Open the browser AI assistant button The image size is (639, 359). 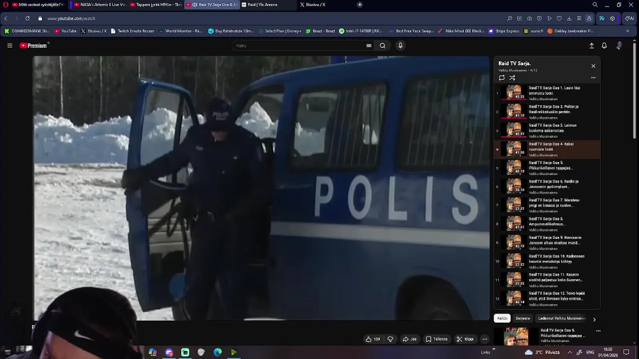coord(629,18)
